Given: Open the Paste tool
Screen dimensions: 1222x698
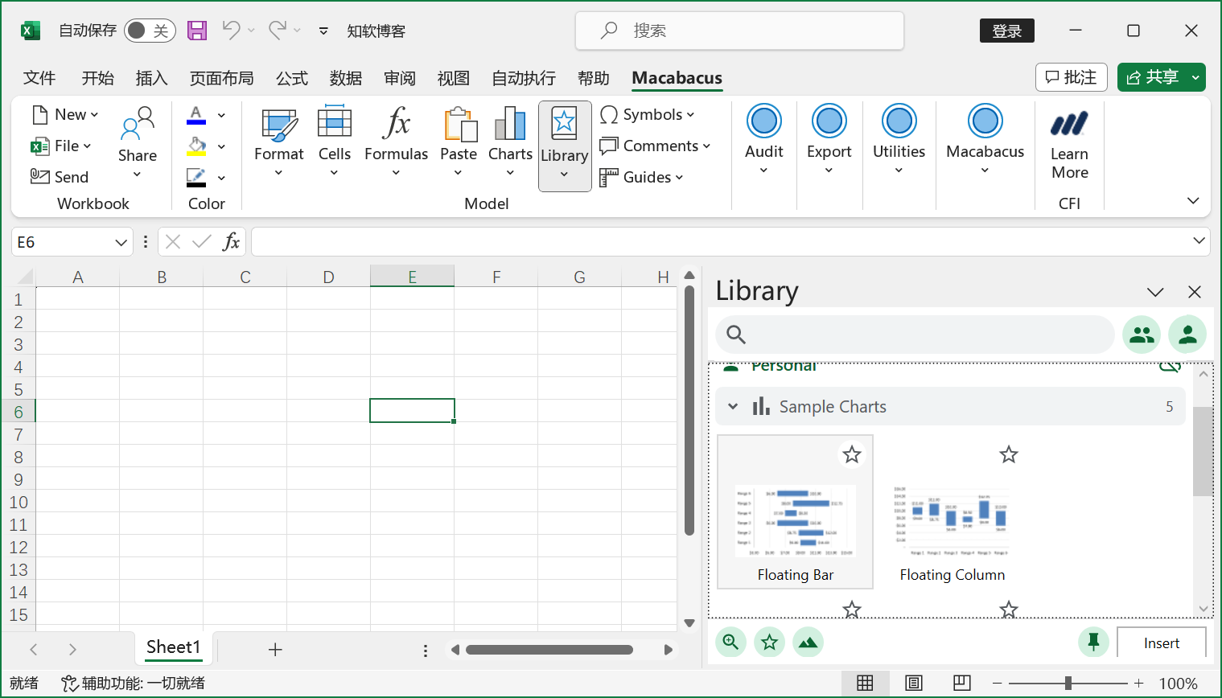Looking at the screenshot, I should click(x=459, y=142).
